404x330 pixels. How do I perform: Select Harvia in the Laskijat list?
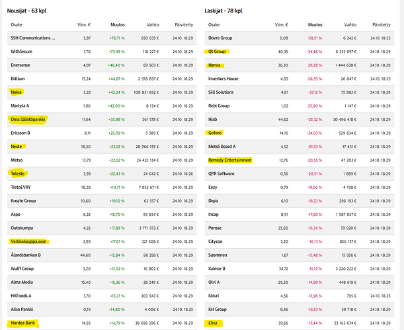pos(214,65)
